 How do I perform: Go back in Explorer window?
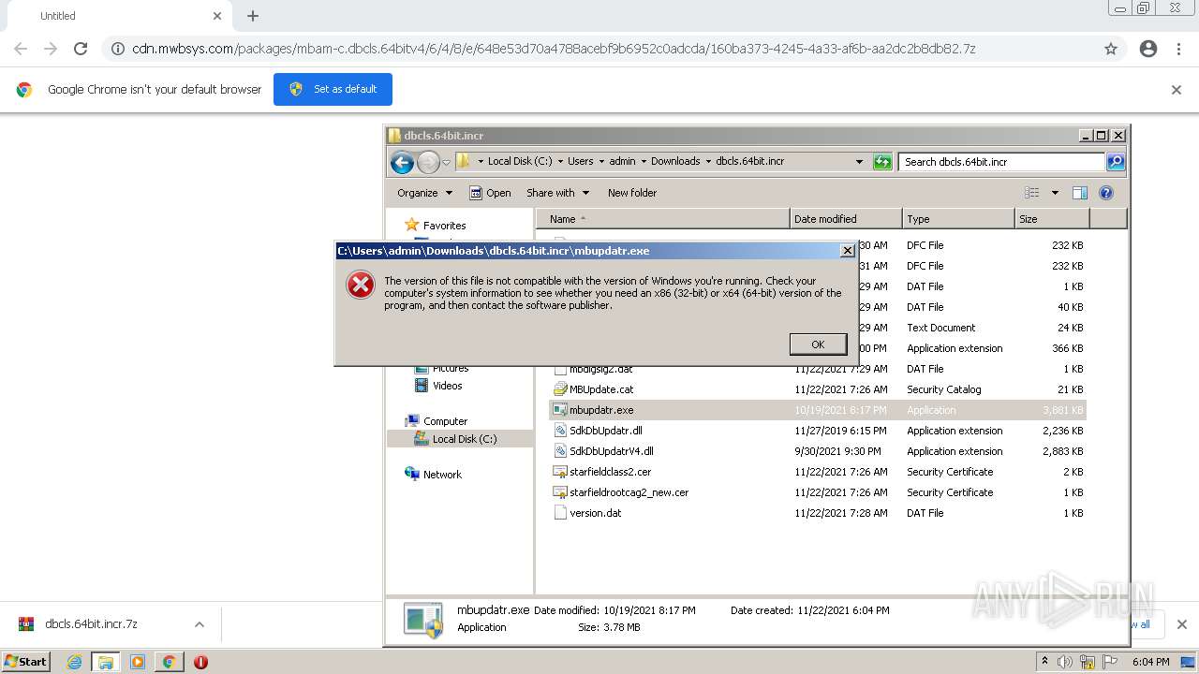point(403,162)
